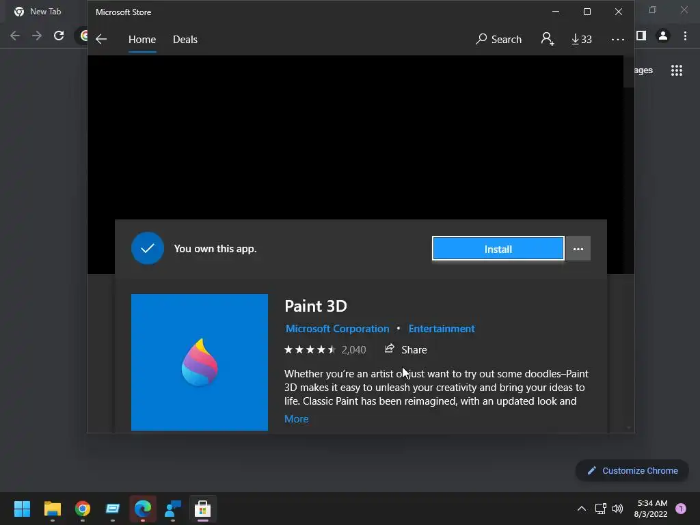The width and height of the screenshot is (700, 525).
Task: Open the blue monitor app on taskbar
Action: point(113,509)
